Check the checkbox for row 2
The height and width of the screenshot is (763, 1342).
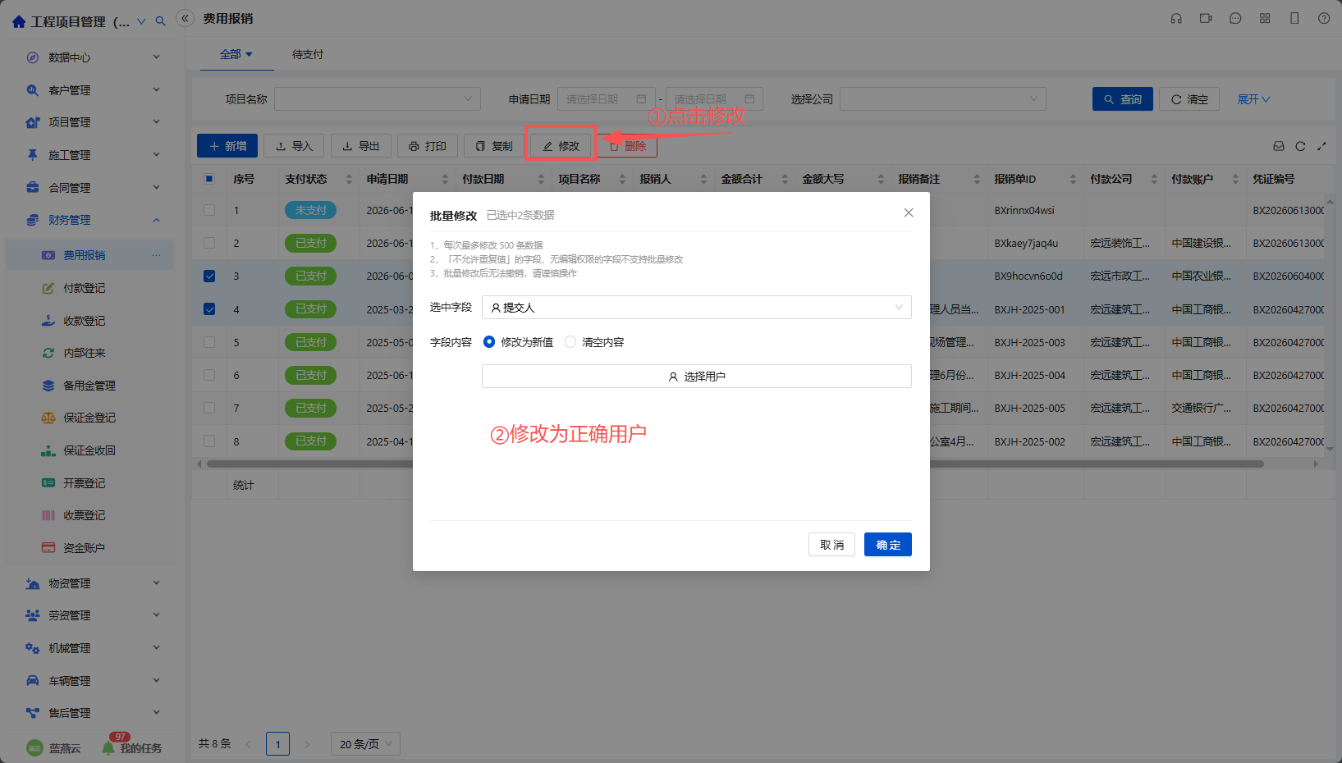point(209,243)
